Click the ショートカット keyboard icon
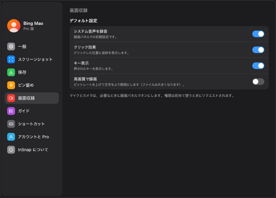The height and width of the screenshot is (198, 276). click(11, 124)
